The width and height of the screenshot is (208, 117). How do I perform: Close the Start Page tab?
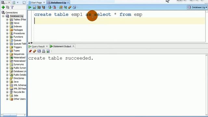pos(44,3)
